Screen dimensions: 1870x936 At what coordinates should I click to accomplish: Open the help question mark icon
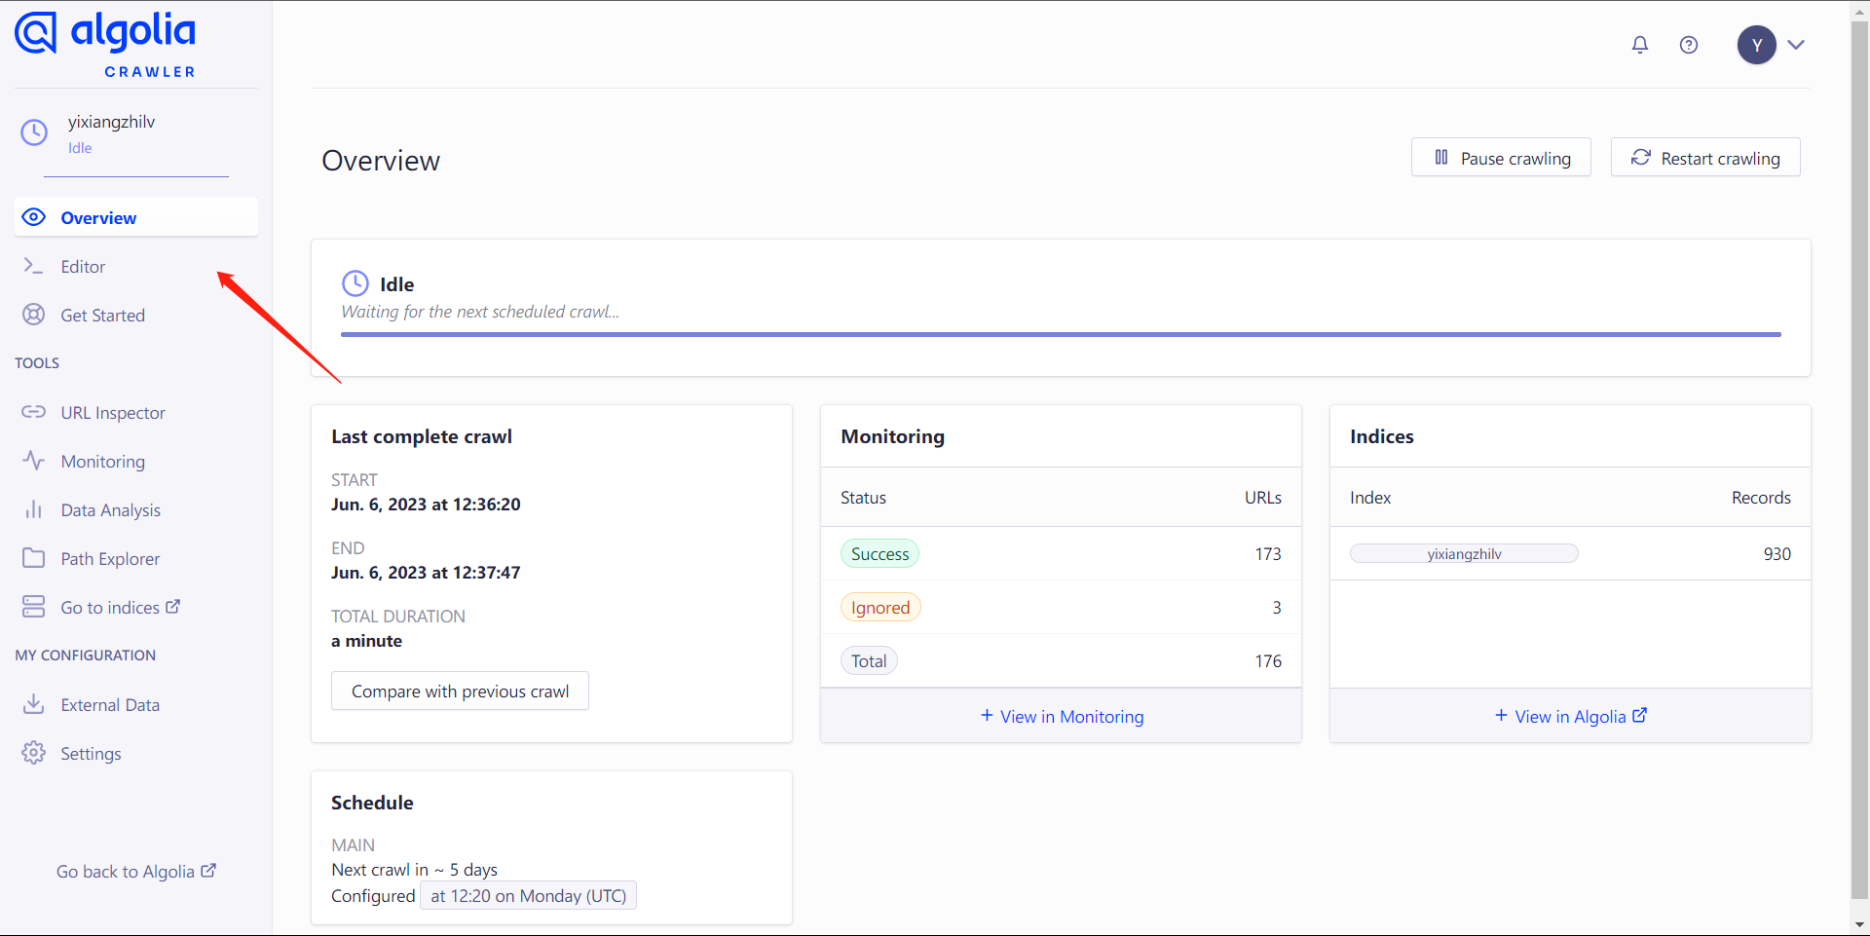[x=1689, y=45]
